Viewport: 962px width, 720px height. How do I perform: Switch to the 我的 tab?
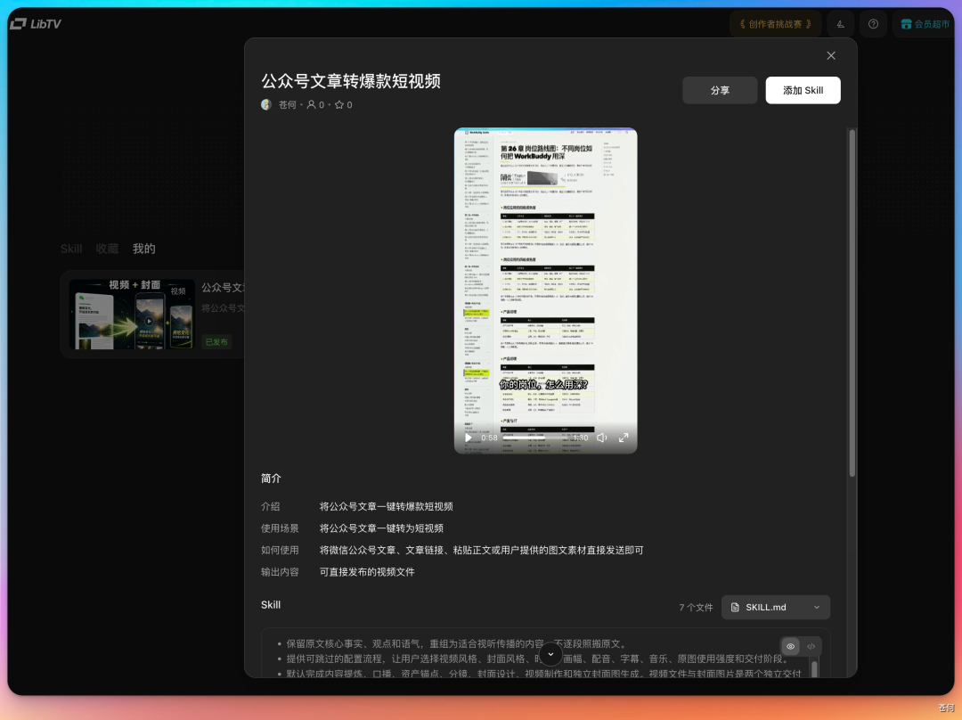(x=144, y=249)
